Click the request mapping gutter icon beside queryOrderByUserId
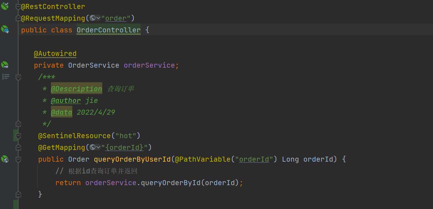Screen dimensions: 433x209 [x=5, y=159]
